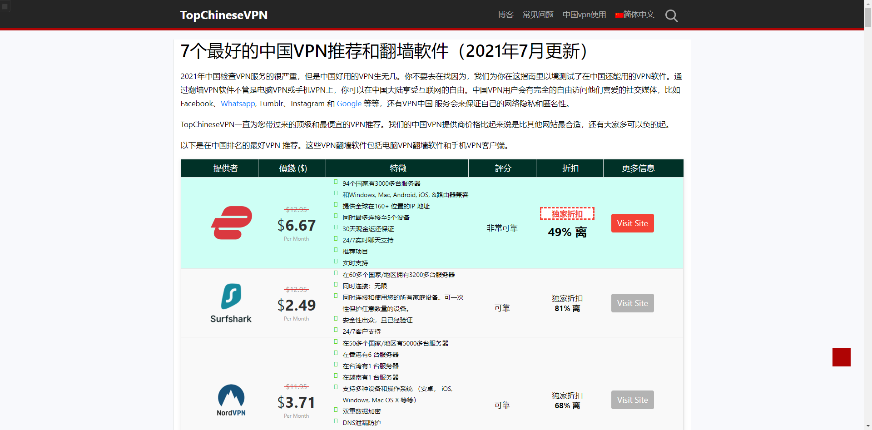The image size is (872, 430).
Task: Click the red scroll-to-top square
Action: (x=841, y=357)
